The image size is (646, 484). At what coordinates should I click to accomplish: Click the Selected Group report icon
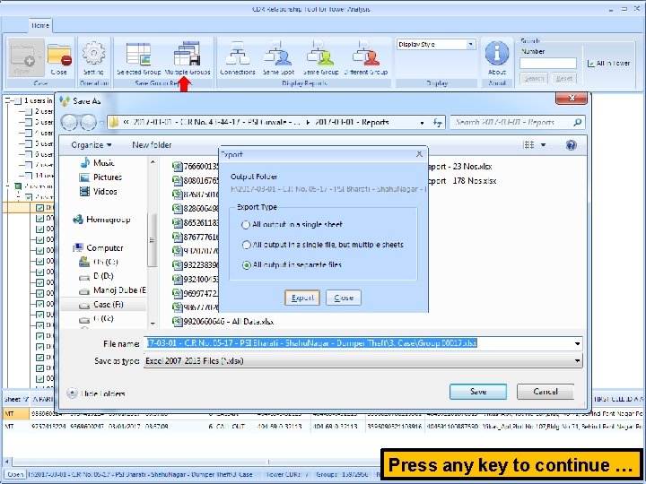[x=138, y=59]
